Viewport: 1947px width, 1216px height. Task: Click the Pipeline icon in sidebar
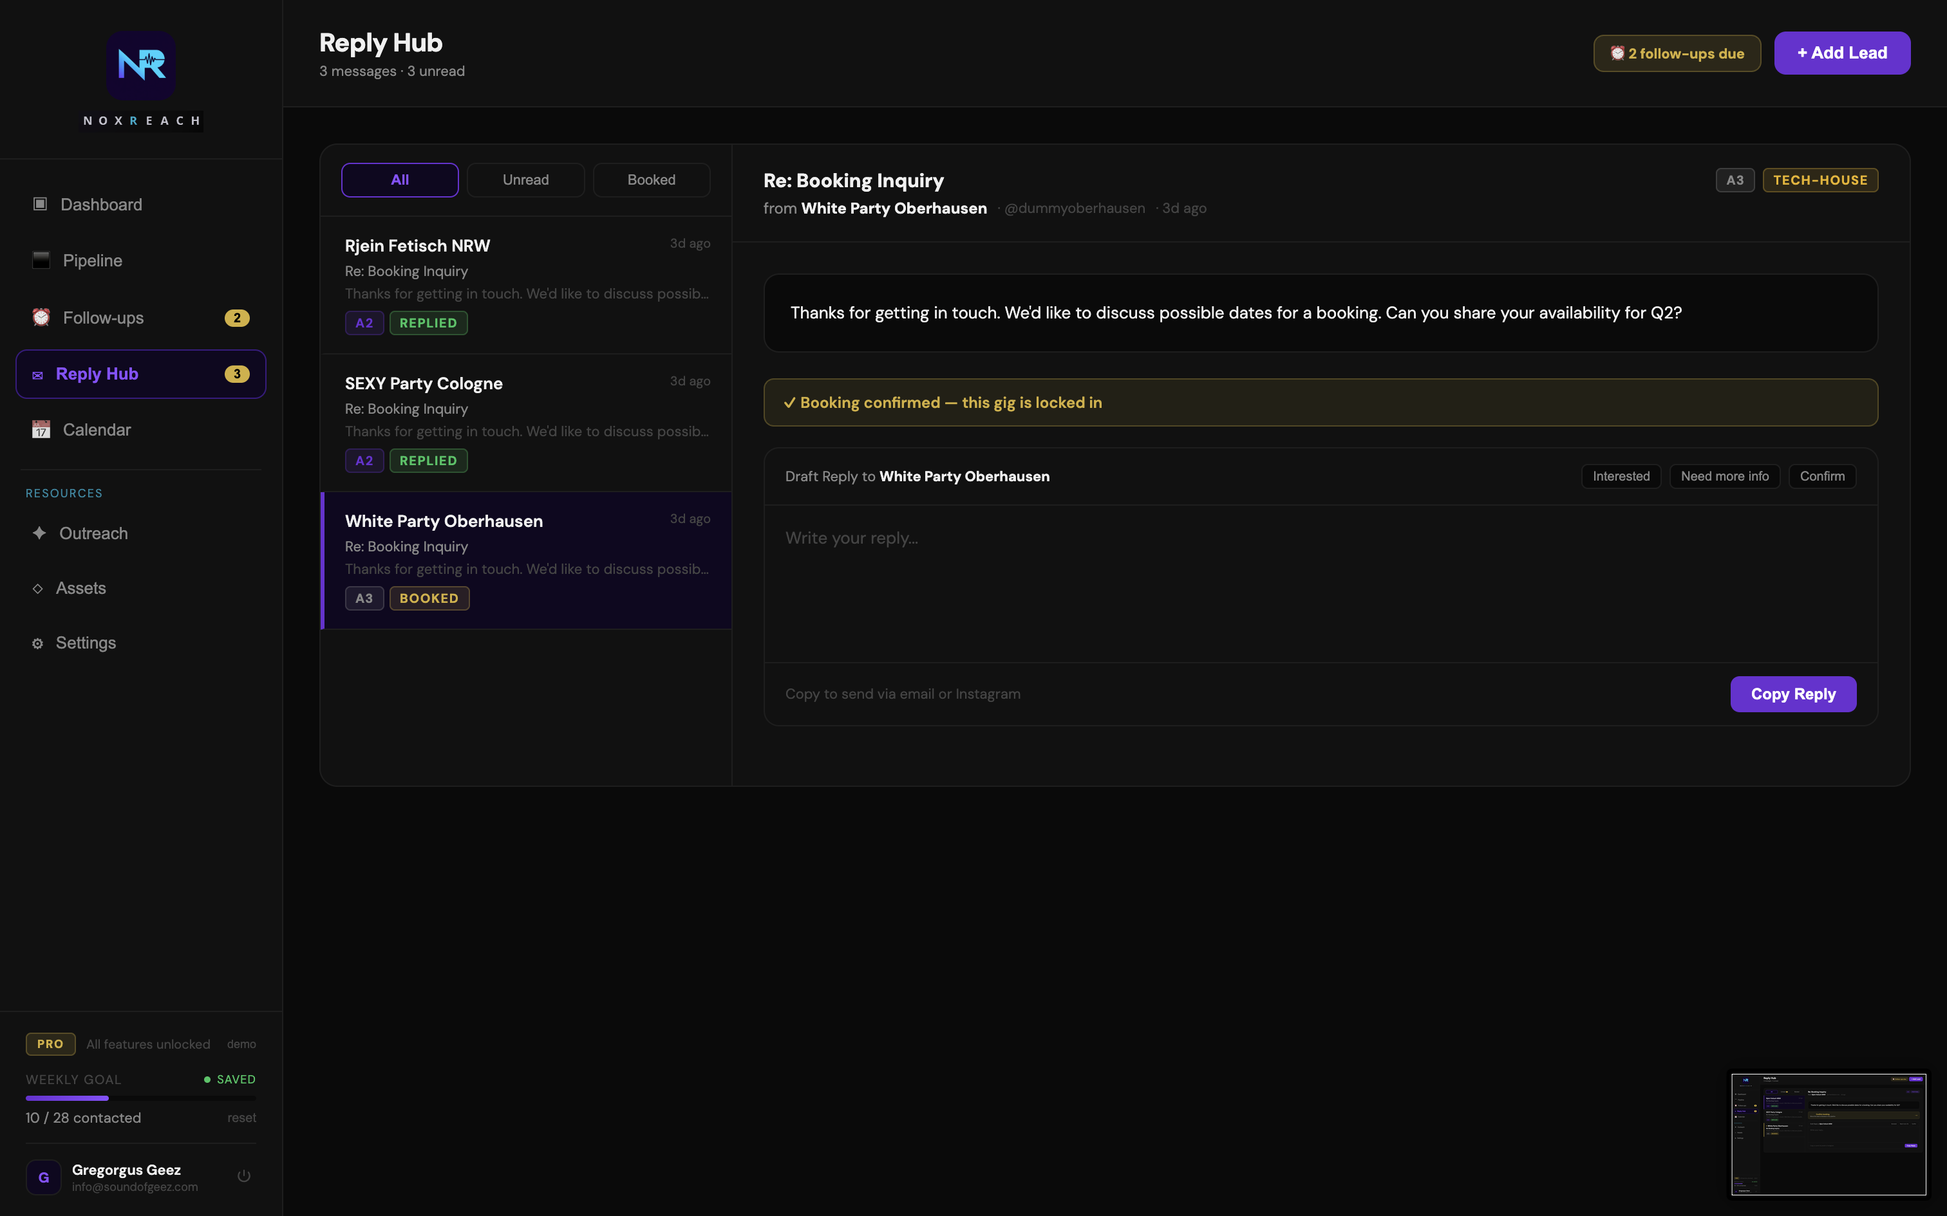pos(41,260)
